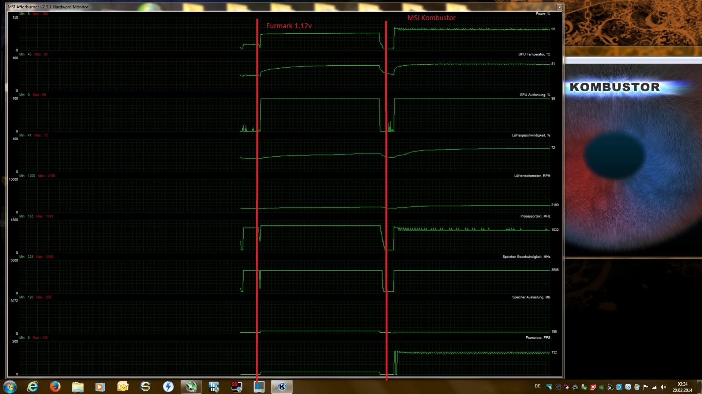
Task: Open Logitech G tray icon
Action: tap(558, 387)
